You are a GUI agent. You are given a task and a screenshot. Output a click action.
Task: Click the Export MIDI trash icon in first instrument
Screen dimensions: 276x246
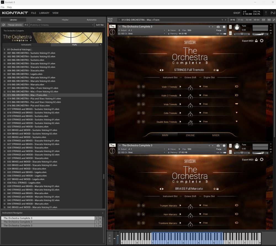pos(256,41)
